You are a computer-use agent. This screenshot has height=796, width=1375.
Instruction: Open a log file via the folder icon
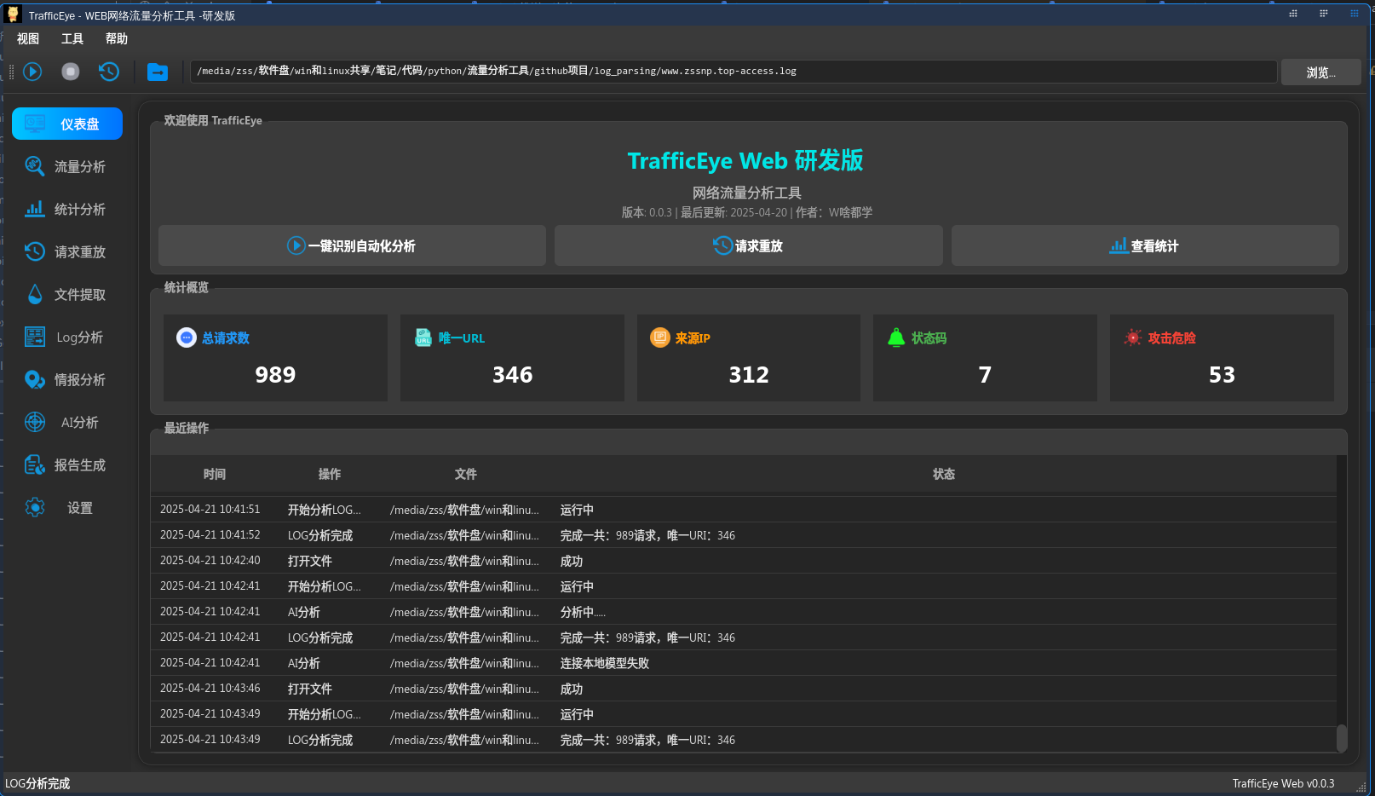pyautogui.click(x=158, y=72)
